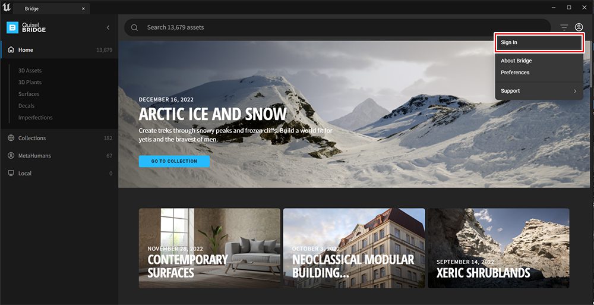Collapse the sidebar with the chevron arrow
This screenshot has height=305, width=594.
tap(108, 27)
